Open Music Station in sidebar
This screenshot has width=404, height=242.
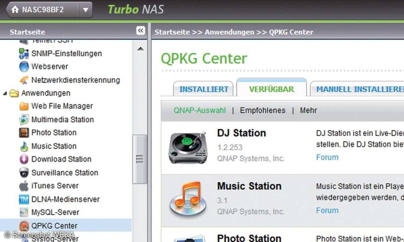[x=54, y=146]
